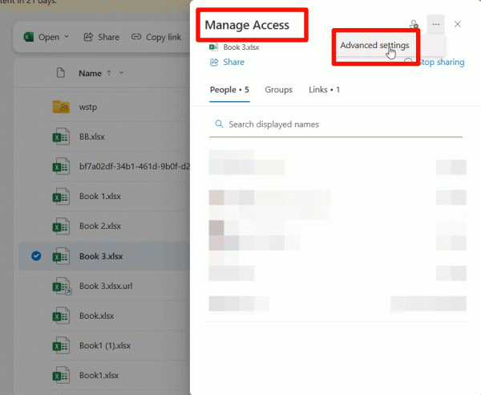
Task: Click the wstp shared folder icon
Action: pyautogui.click(x=60, y=106)
